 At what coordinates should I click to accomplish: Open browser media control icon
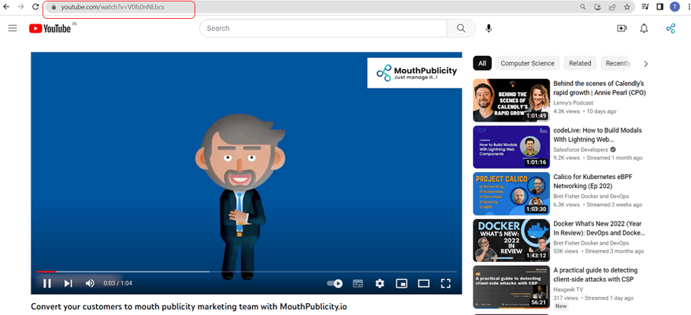pyautogui.click(x=645, y=7)
